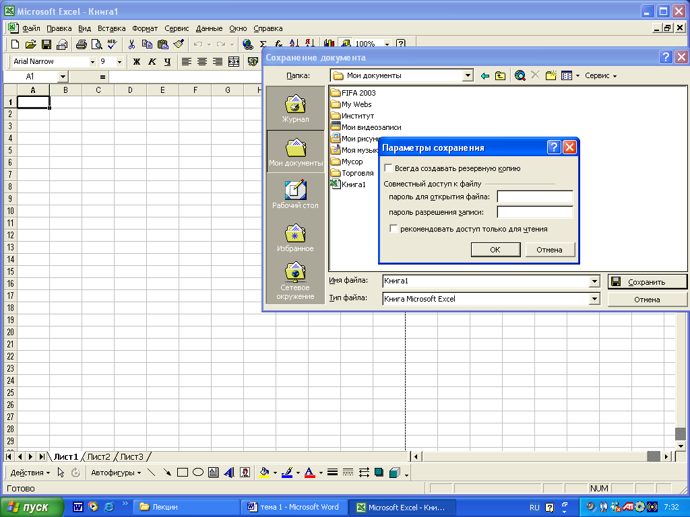Open Сетевое окружение location in sidebar
The height and width of the screenshot is (517, 690).
click(x=295, y=281)
